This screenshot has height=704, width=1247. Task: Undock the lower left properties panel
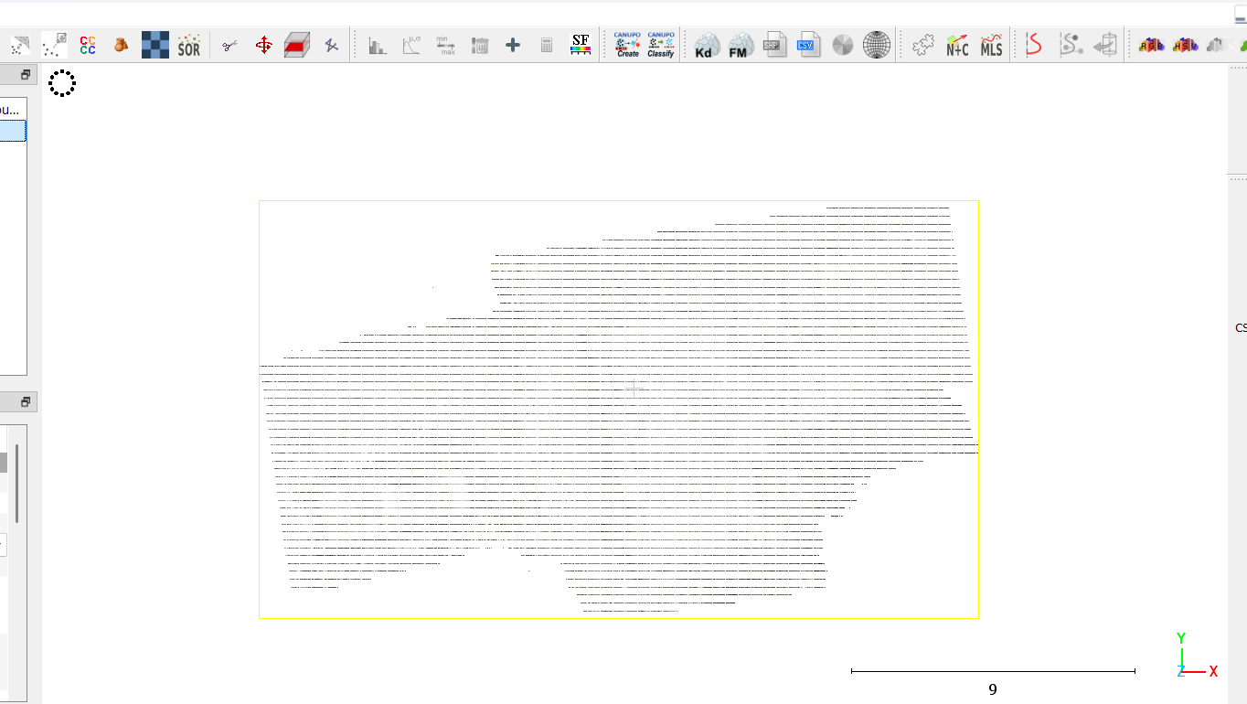click(26, 401)
